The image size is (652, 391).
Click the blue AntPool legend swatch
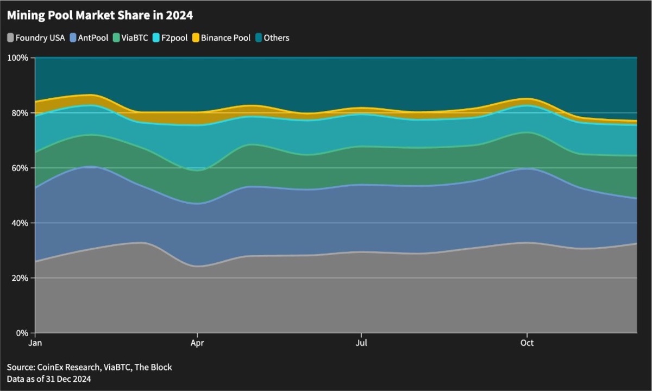click(x=74, y=38)
